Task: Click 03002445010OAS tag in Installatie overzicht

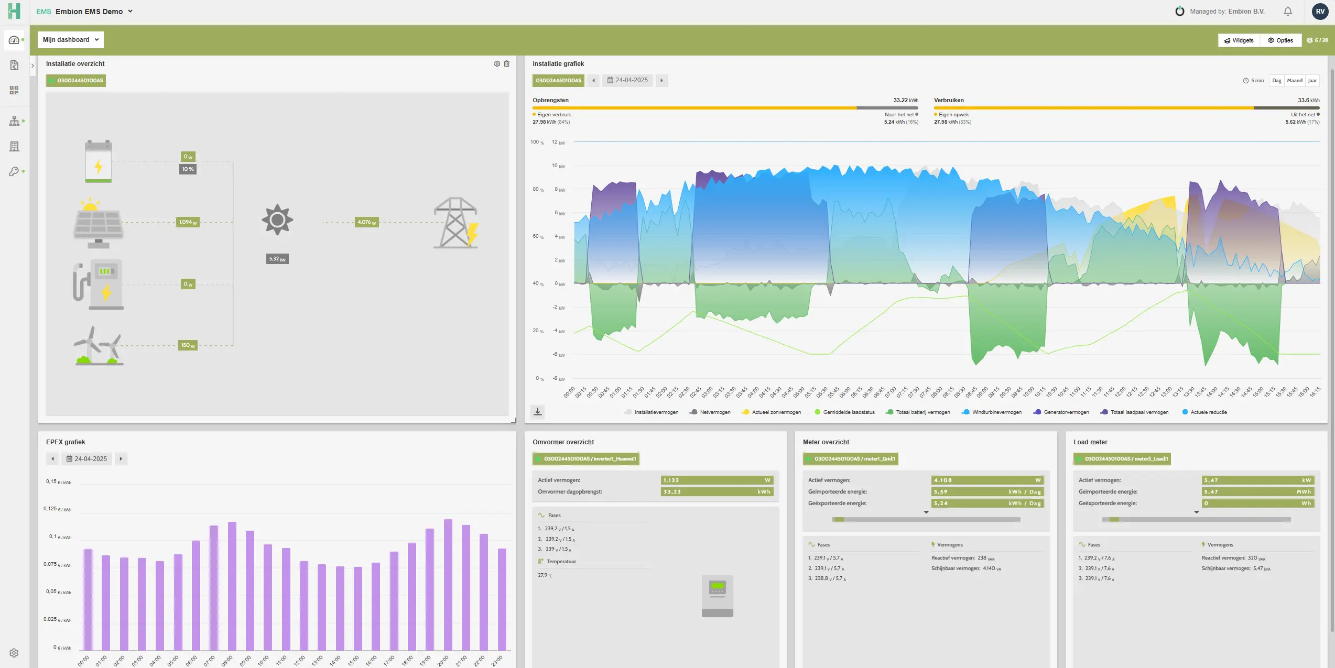Action: point(76,81)
